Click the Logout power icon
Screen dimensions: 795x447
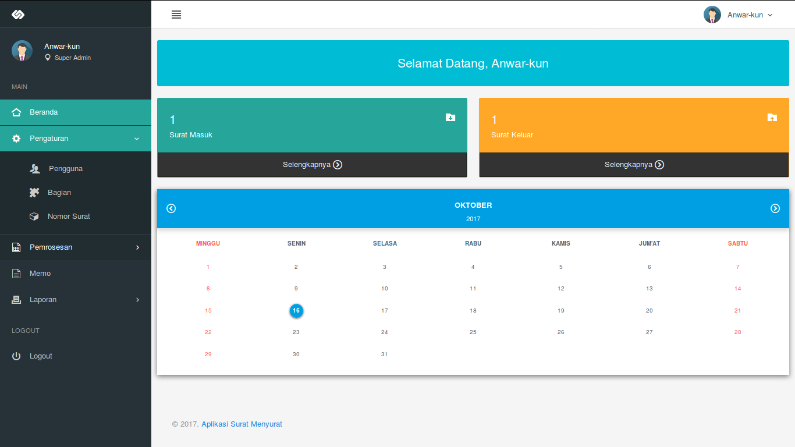[x=16, y=356]
